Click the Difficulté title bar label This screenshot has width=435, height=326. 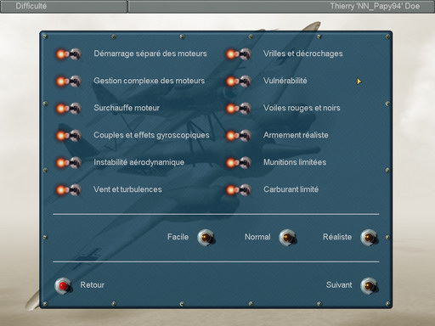pyautogui.click(x=31, y=6)
